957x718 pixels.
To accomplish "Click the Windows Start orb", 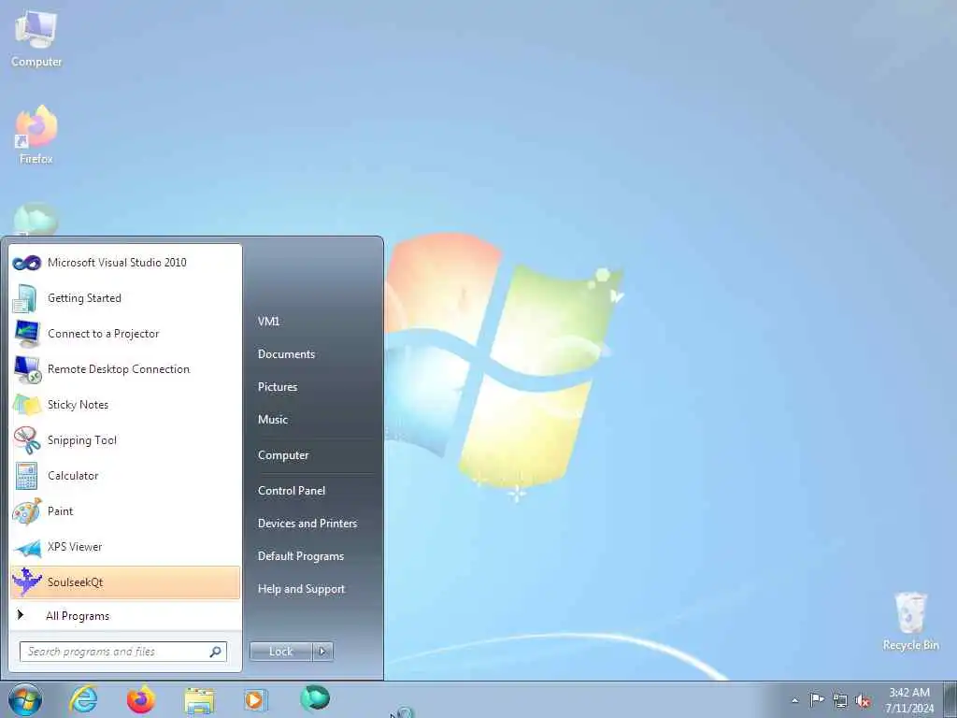I will point(25,700).
